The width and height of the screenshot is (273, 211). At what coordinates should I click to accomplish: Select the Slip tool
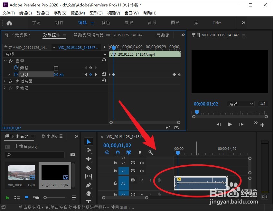click(x=89, y=176)
